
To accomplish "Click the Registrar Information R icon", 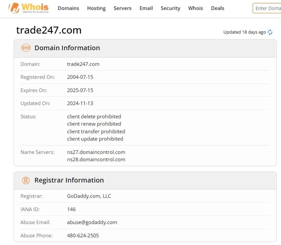I will tap(26, 180).
